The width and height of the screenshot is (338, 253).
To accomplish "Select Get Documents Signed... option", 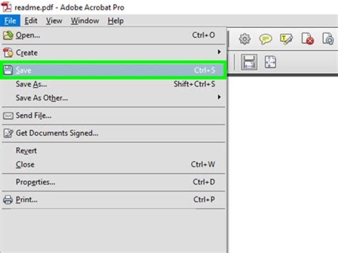I will (57, 133).
